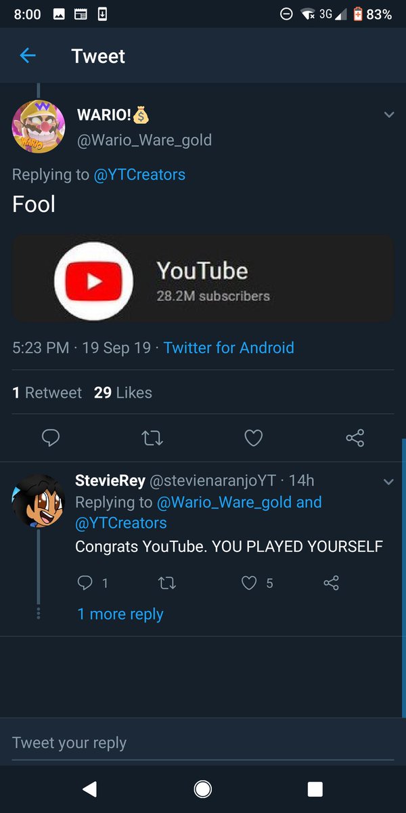Retweet the main WARIO tweet

[153, 439]
